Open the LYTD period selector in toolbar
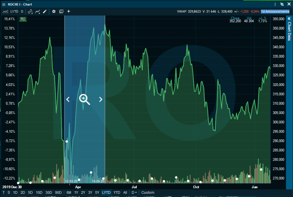This screenshot has width=293, height=197. click(x=14, y=11)
